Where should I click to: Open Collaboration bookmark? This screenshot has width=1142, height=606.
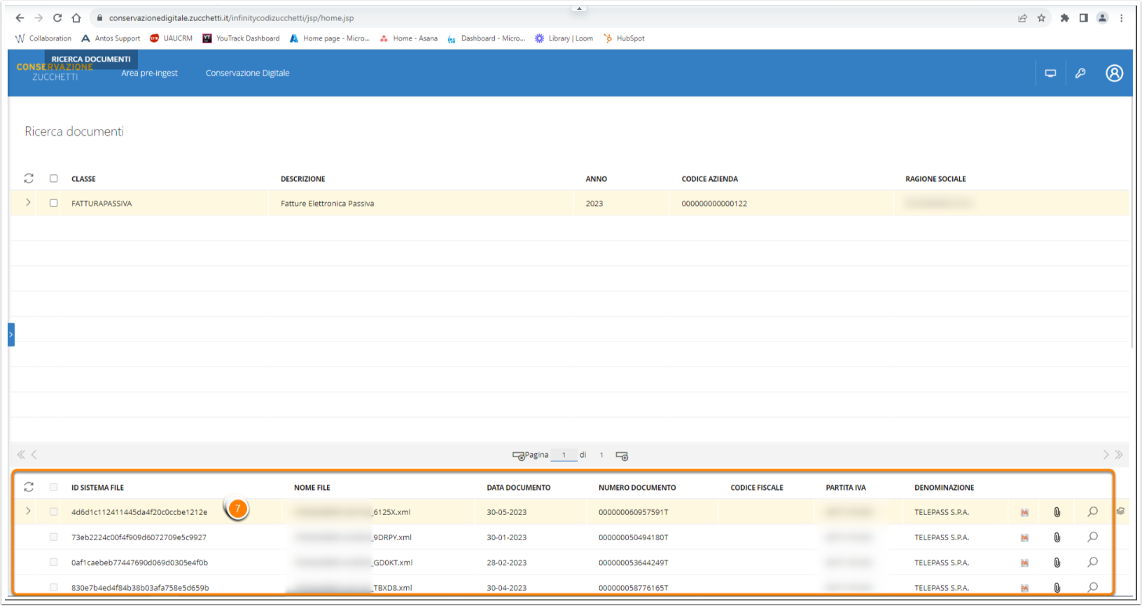click(x=43, y=38)
